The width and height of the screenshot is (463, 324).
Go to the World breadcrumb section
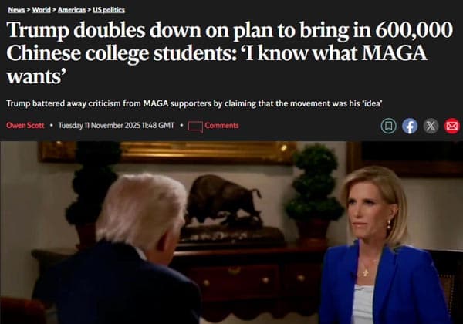tap(41, 10)
